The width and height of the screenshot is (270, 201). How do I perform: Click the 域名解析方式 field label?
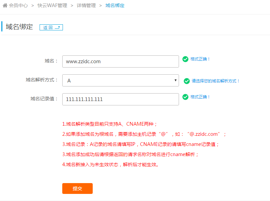point(42,80)
